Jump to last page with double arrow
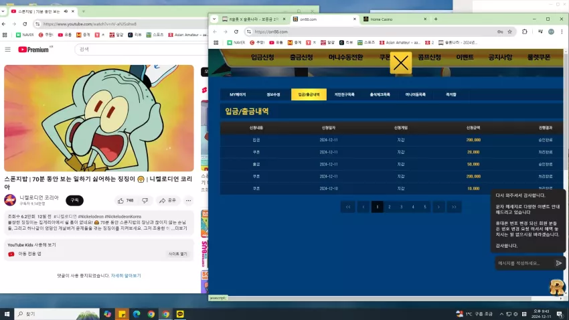 tap(454, 207)
